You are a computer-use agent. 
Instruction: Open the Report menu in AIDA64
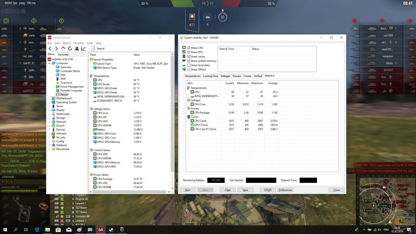(67, 43)
